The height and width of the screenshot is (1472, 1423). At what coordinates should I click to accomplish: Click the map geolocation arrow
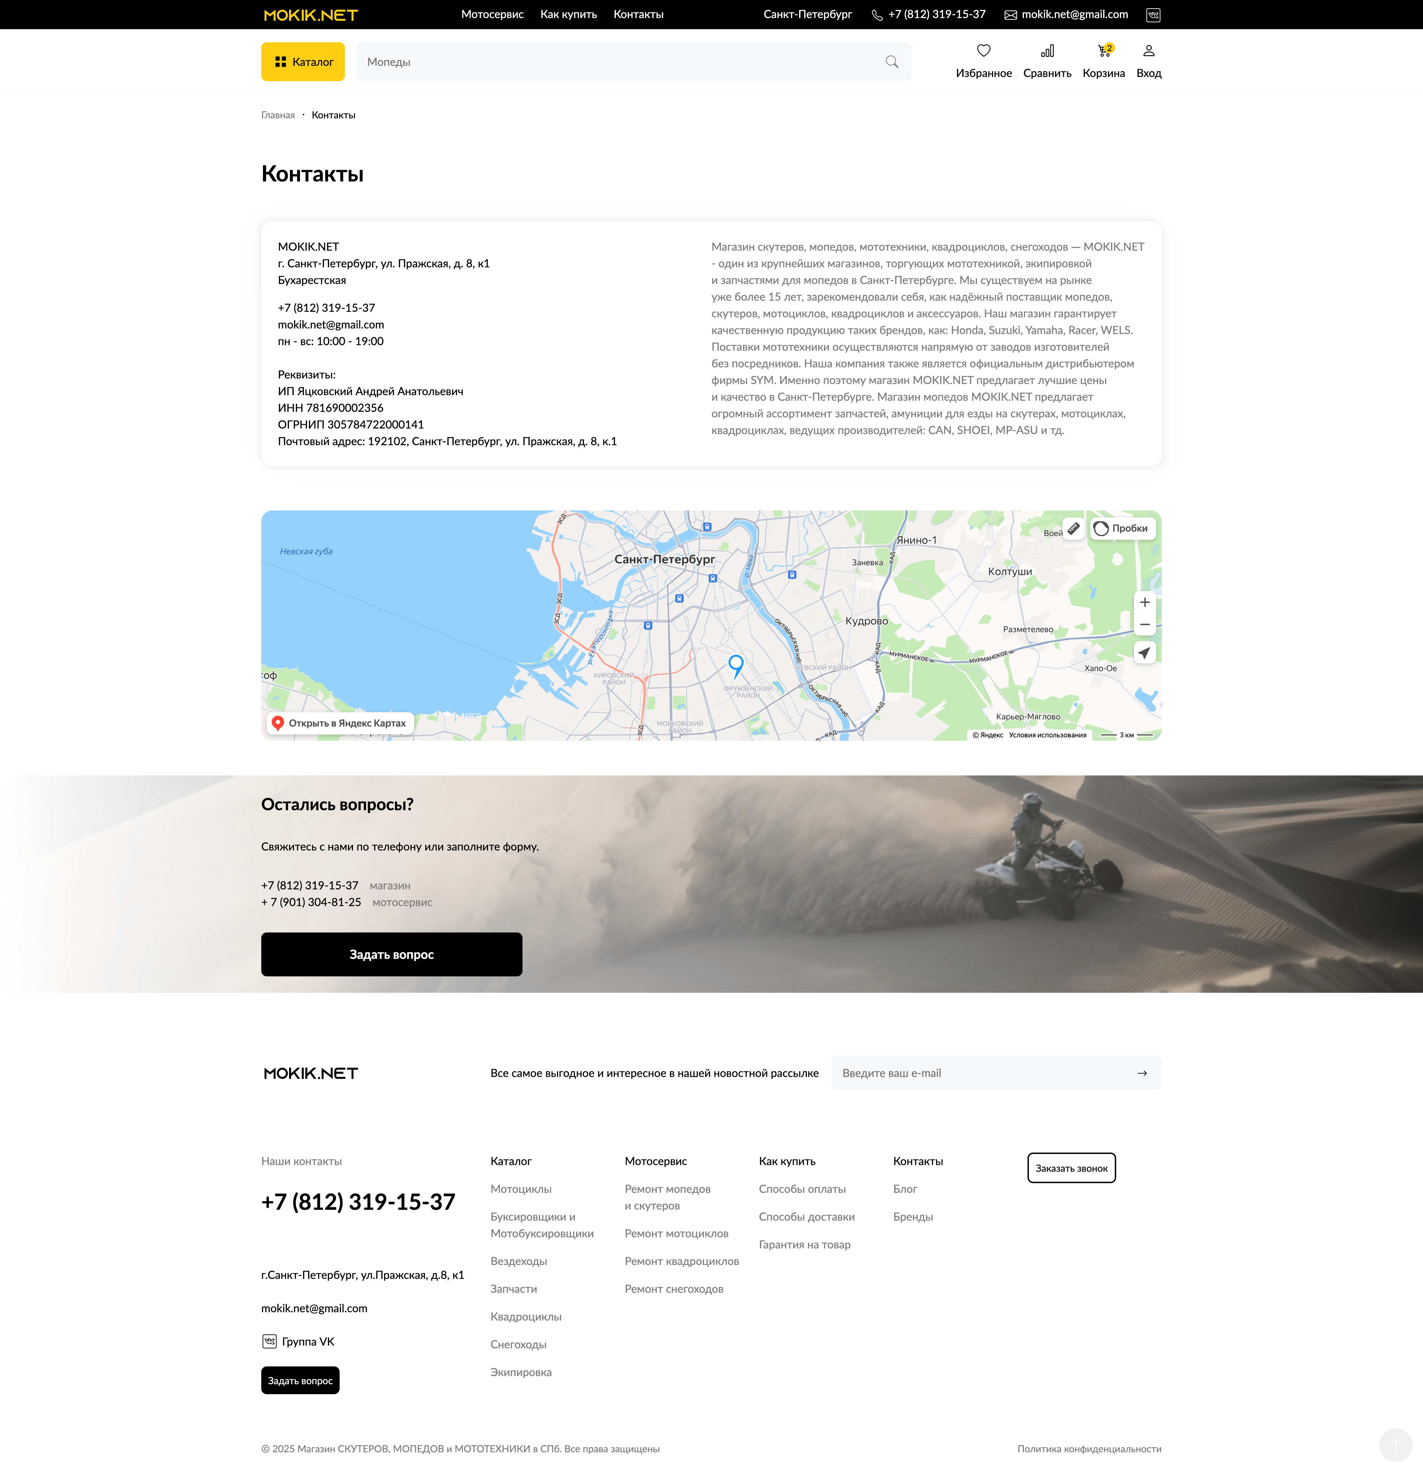pos(1145,653)
